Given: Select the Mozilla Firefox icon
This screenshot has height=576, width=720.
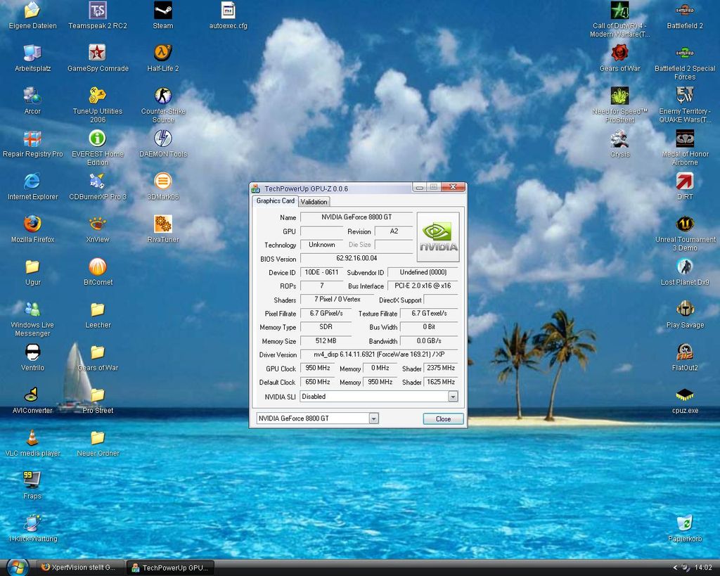Looking at the screenshot, I should [x=32, y=224].
